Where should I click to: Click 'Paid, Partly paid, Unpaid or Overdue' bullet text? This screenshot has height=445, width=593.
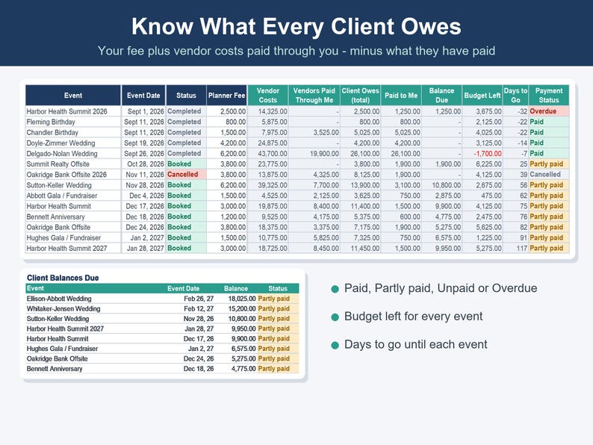441,288
